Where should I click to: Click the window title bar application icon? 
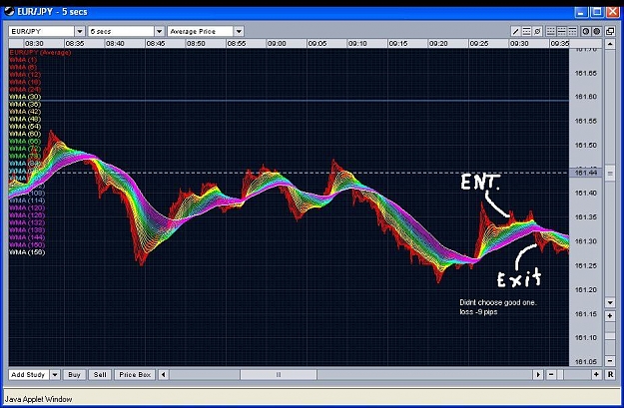click(9, 12)
